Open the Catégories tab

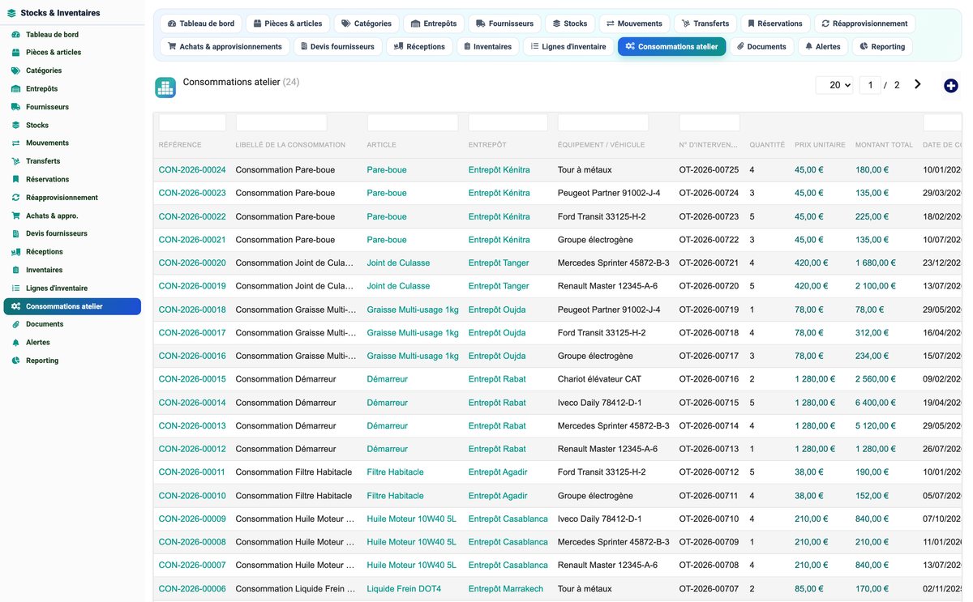point(366,23)
